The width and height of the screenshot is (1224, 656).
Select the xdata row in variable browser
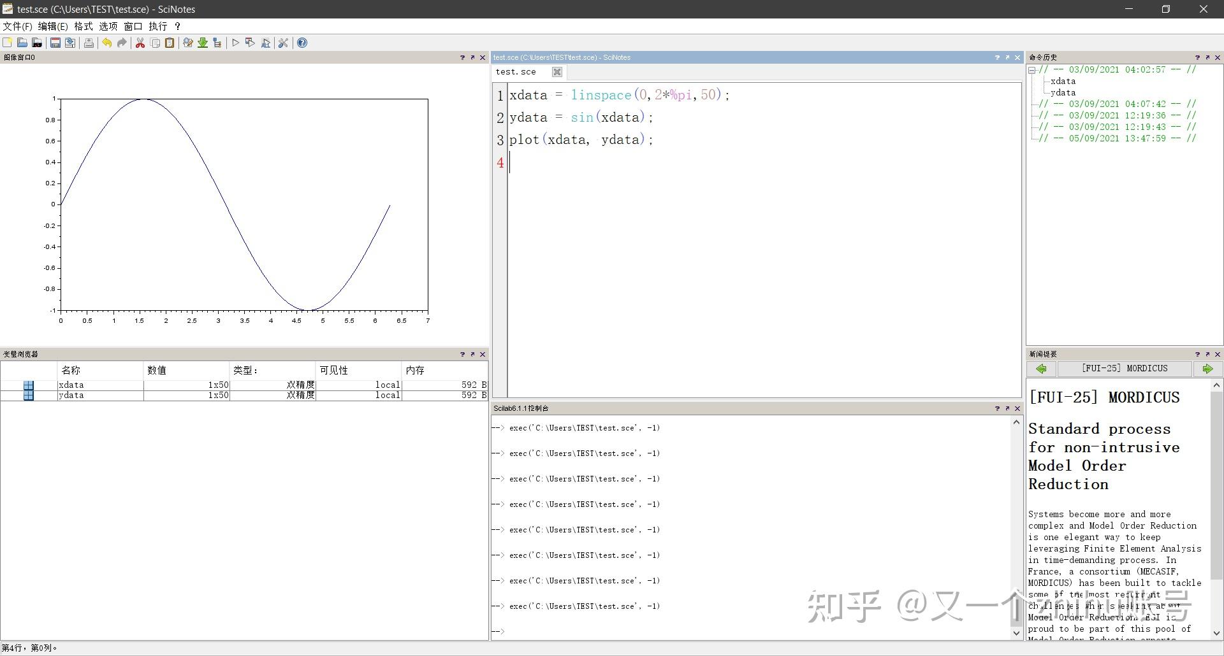[244, 385]
